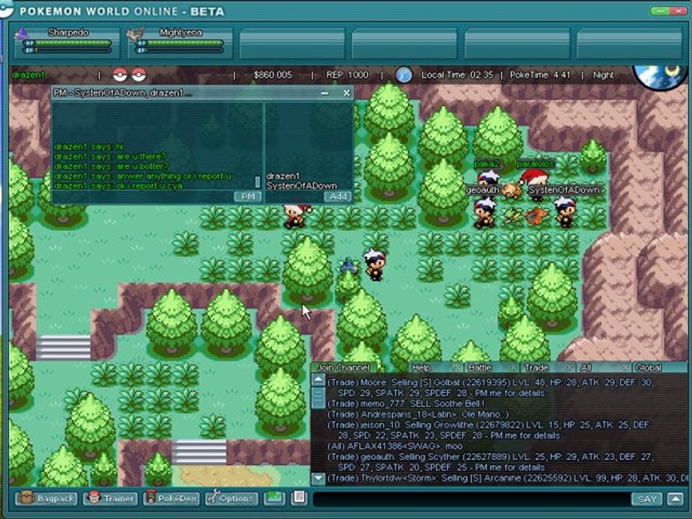This screenshot has width=692, height=519.
Task: Close the All channel tab
Action: (x=626, y=368)
